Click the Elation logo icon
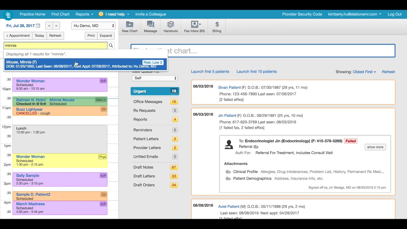 [8, 15]
